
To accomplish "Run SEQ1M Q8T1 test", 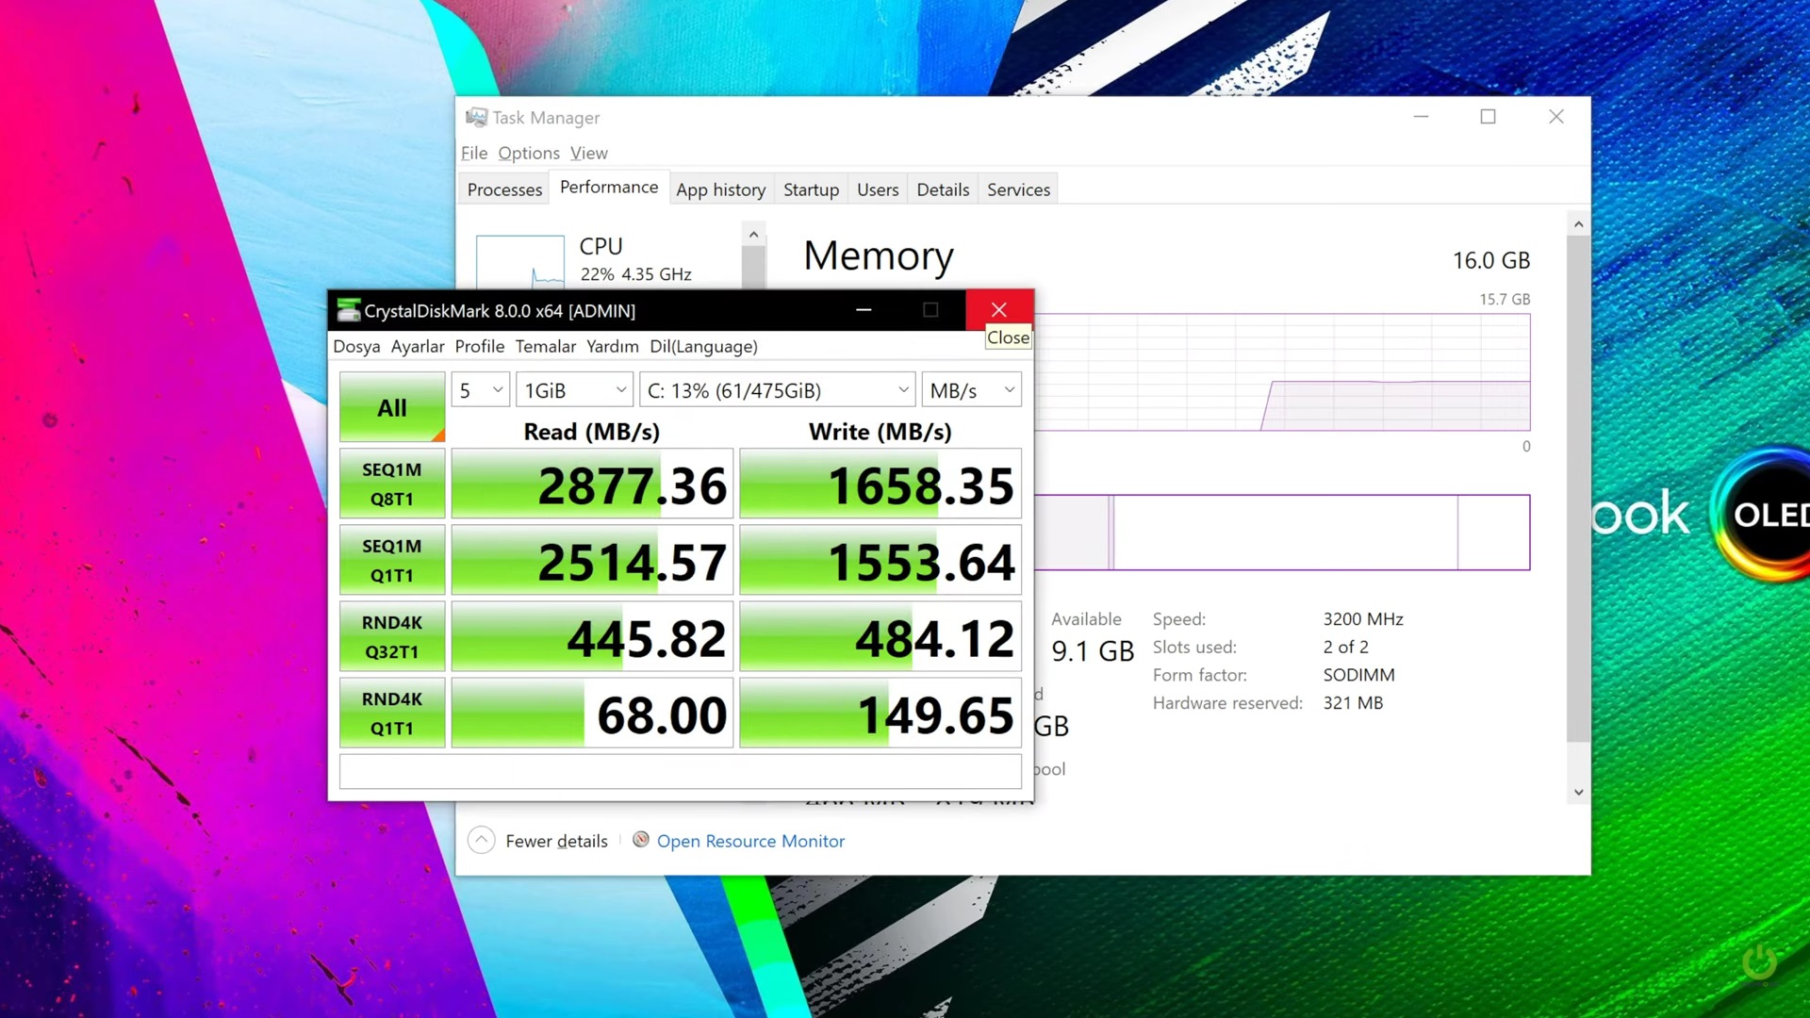I will click(x=392, y=484).
